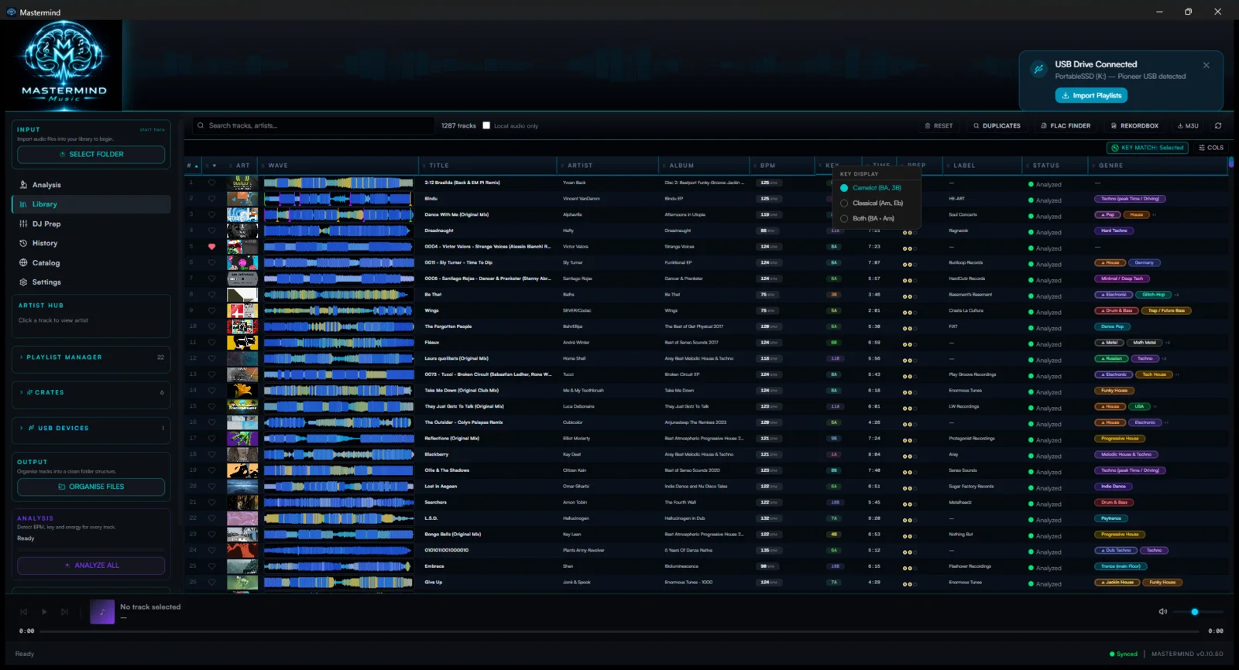Click the Jackin House genre tag
The height and width of the screenshot is (670, 1239).
(1117, 583)
